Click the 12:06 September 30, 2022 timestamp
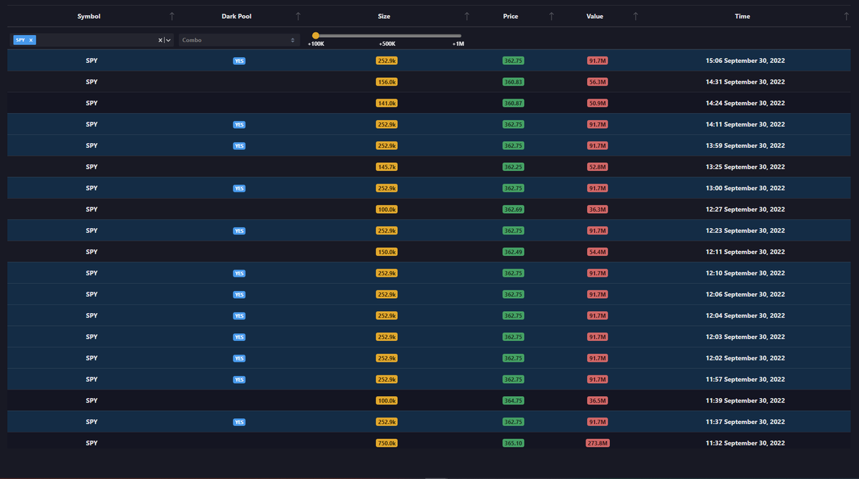Image resolution: width=859 pixels, height=479 pixels. click(745, 295)
